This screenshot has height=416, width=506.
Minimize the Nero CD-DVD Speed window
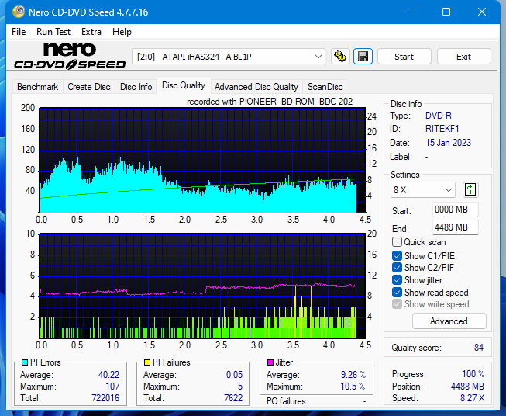411,12
